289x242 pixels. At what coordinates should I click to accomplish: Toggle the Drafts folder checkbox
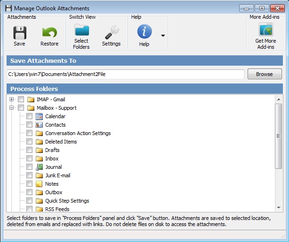[29, 150]
